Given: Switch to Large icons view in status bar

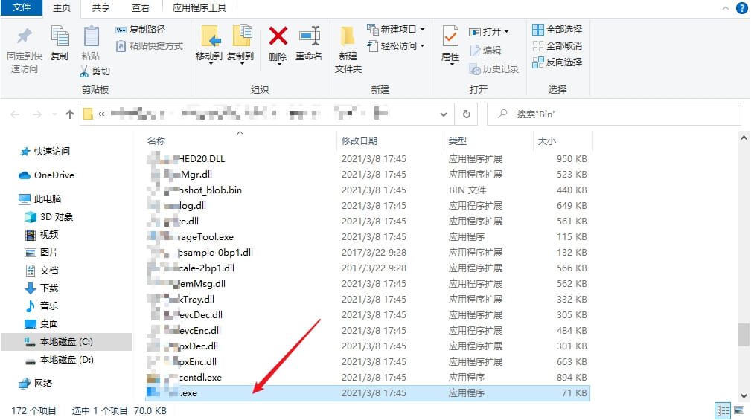Looking at the screenshot, I should click(740, 410).
